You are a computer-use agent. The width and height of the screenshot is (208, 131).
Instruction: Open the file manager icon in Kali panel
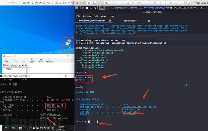click(87, 8)
